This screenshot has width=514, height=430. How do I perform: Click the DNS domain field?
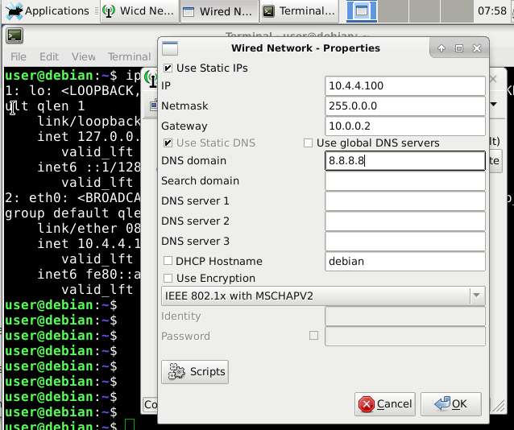(x=405, y=160)
